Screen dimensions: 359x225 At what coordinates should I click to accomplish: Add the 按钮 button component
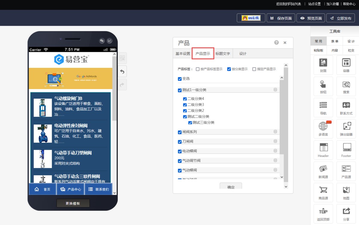click(x=323, y=86)
